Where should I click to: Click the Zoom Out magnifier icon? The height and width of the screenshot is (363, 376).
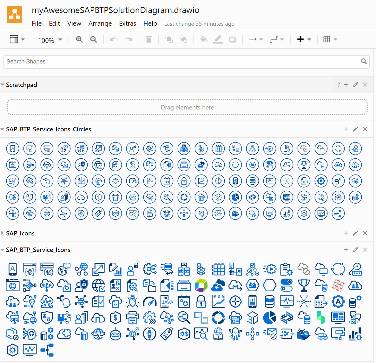[x=94, y=39]
